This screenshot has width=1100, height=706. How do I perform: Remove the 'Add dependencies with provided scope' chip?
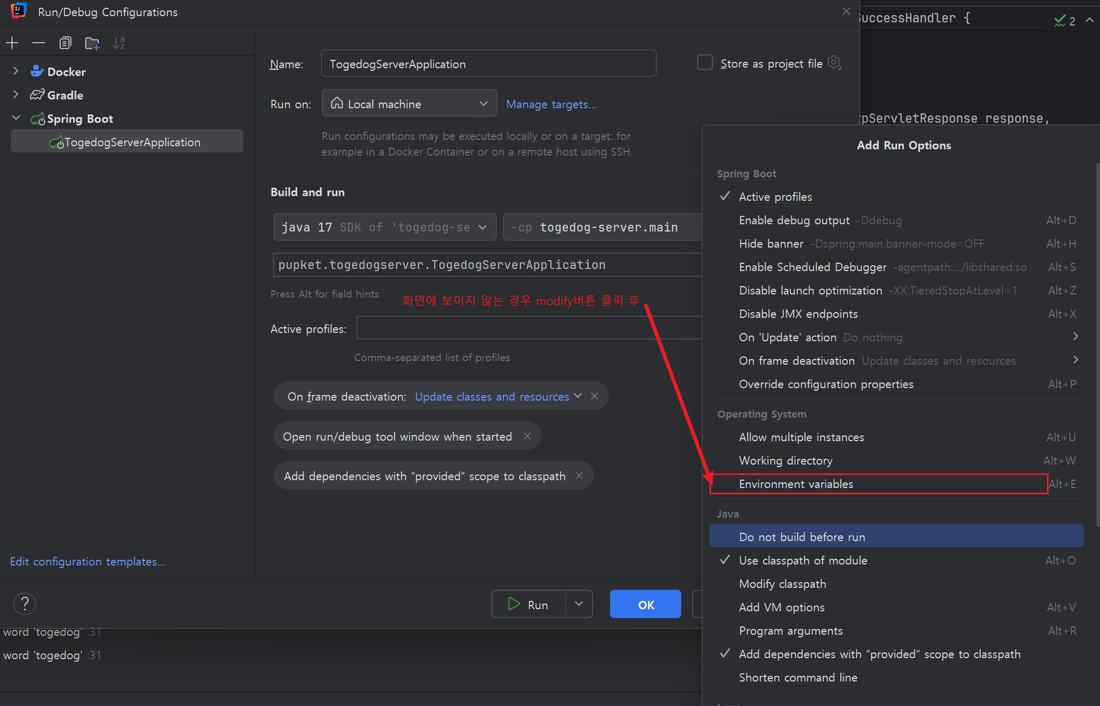point(579,476)
